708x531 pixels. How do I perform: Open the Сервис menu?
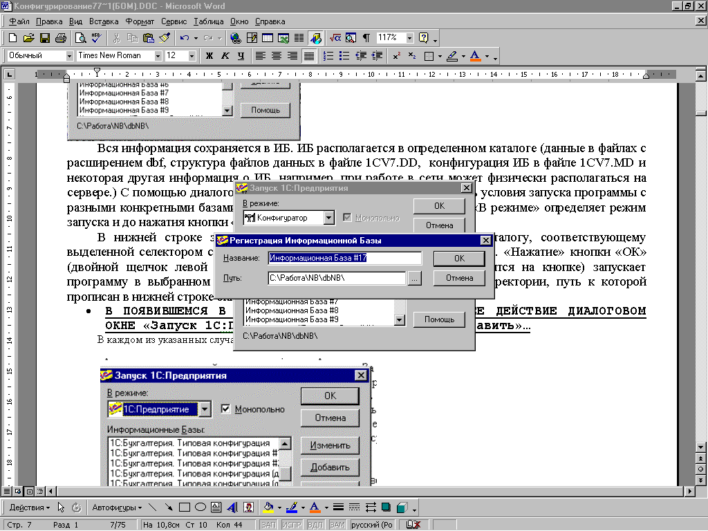coord(174,21)
